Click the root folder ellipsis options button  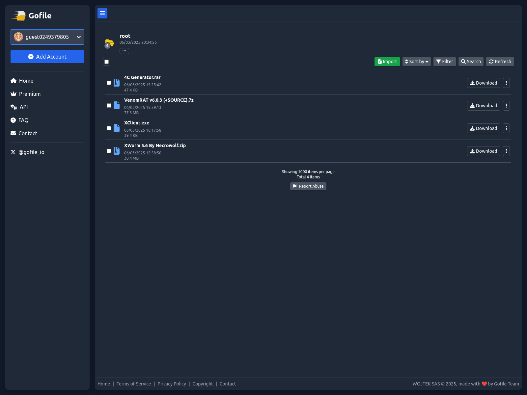point(124,51)
